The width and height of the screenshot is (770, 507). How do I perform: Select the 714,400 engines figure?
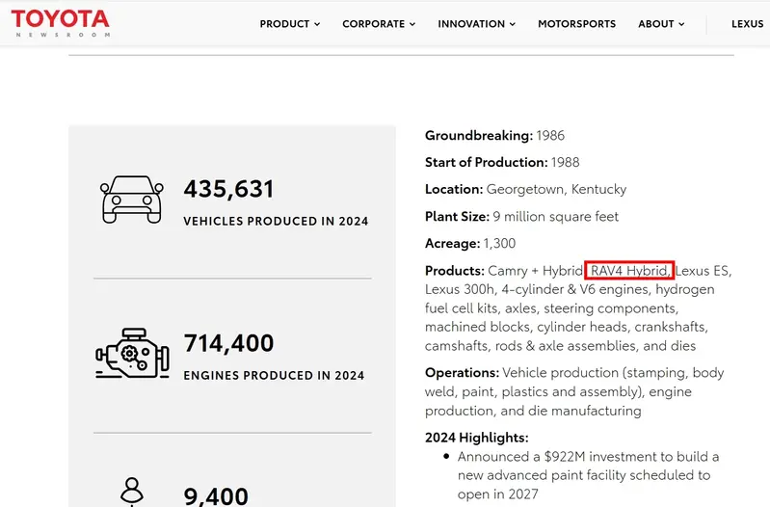point(228,343)
